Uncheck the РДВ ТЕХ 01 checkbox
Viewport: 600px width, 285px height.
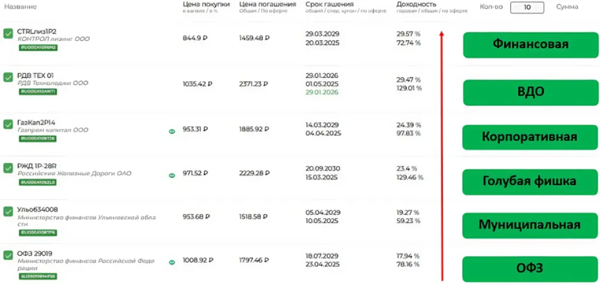[8, 77]
